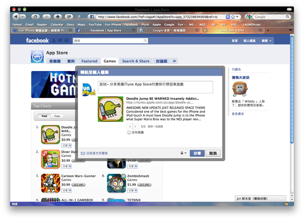
Task: Switch to the Featured page tab
Action: [x=89, y=61]
